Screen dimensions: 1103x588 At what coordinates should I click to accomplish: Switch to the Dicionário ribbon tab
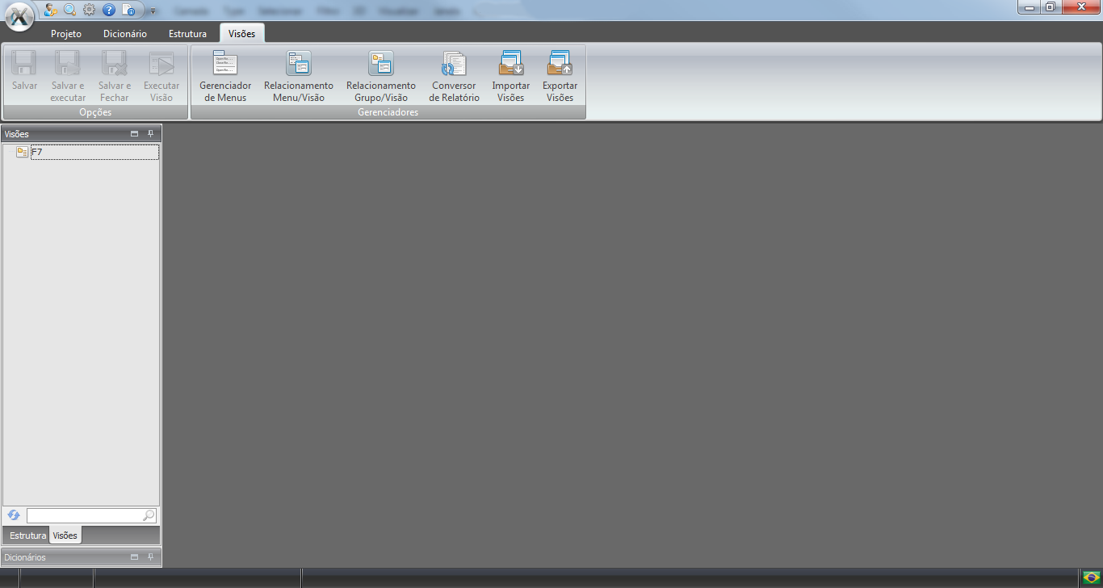coord(125,34)
